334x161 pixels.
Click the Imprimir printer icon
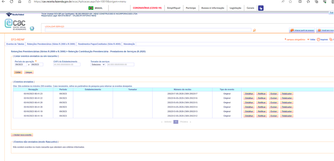318,40
